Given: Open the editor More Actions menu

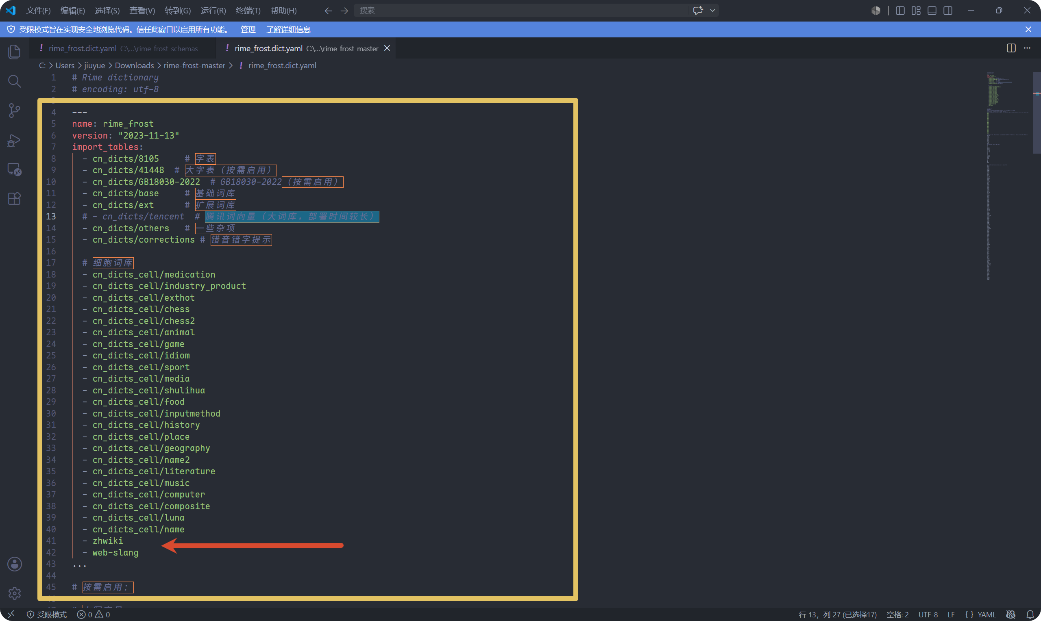Looking at the screenshot, I should [1027, 48].
